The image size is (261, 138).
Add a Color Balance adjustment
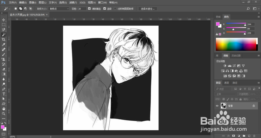coord(227,71)
